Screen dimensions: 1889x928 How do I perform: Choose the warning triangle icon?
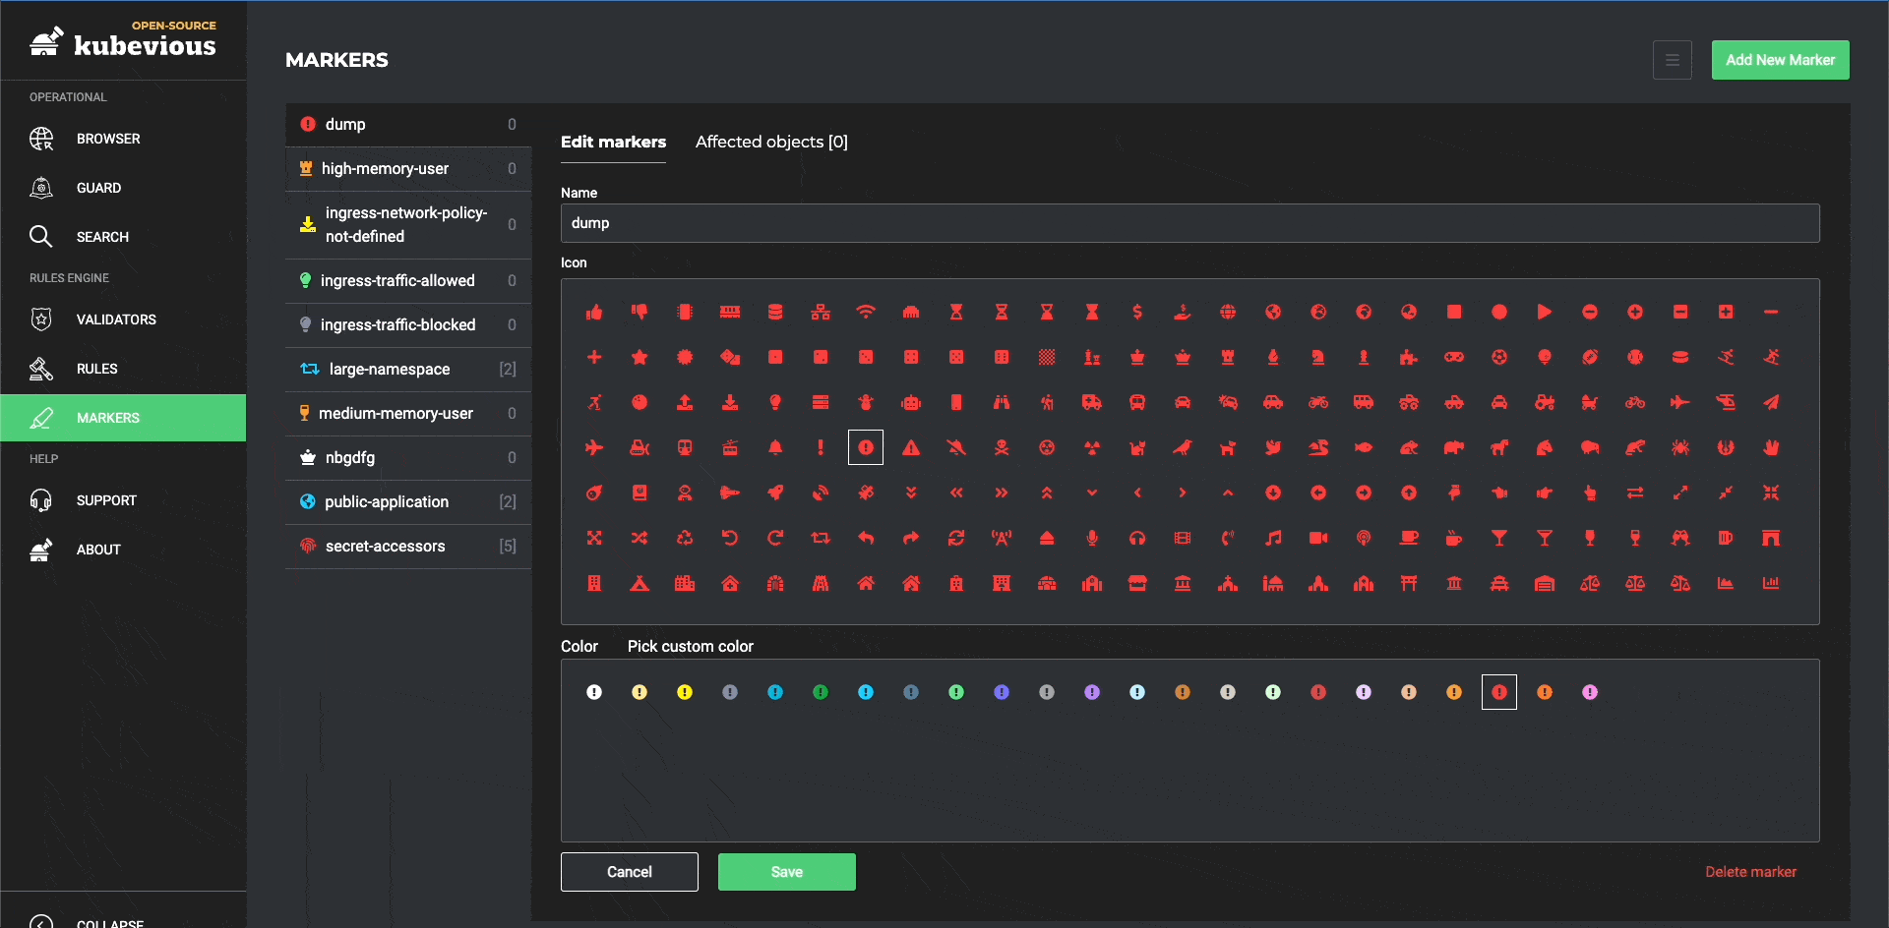tap(911, 447)
